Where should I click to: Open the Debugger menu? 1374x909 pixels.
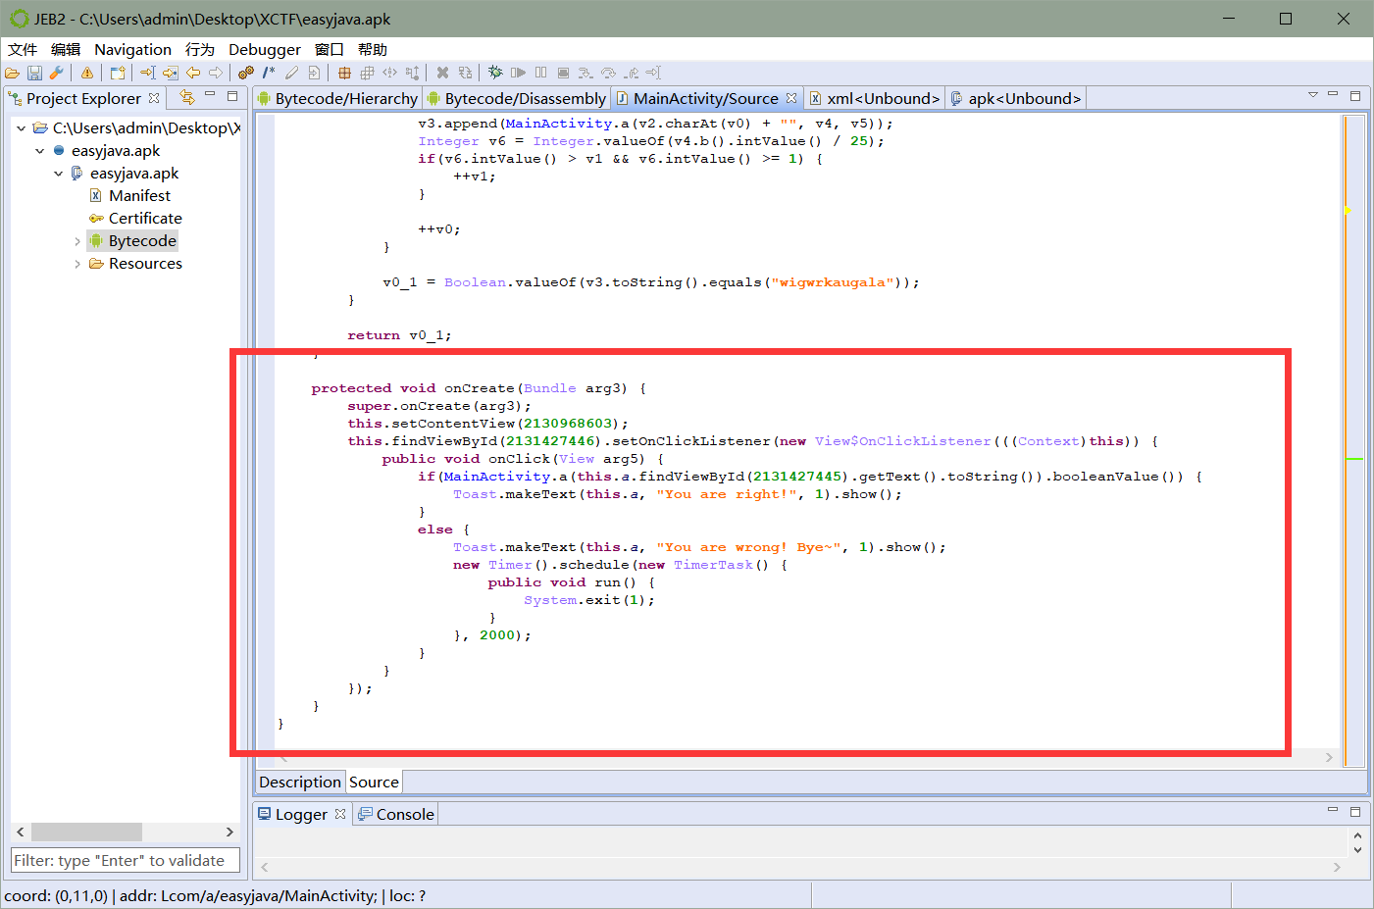click(265, 49)
